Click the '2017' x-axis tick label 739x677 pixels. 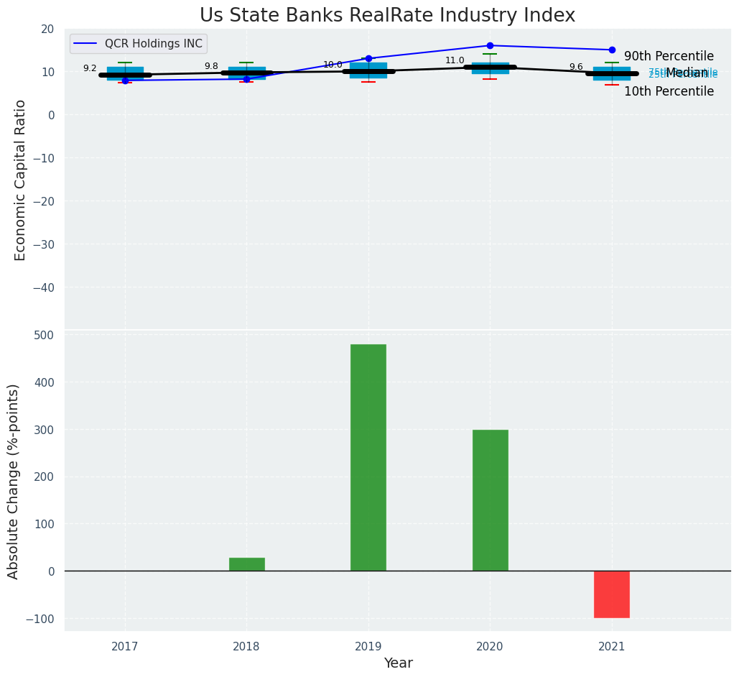(125, 646)
